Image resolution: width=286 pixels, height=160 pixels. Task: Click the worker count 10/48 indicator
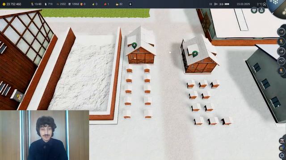click(36, 4)
